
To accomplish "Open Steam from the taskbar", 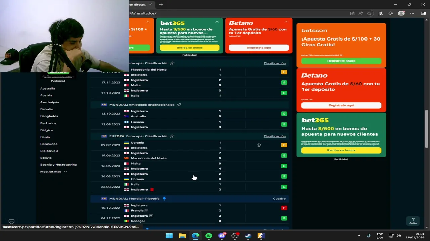I will pyautogui.click(x=248, y=236).
